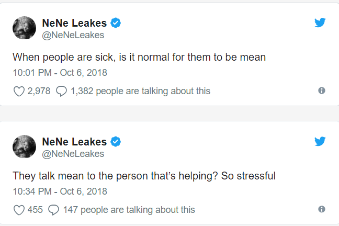Screen dimensions: 339x226
Task: Like the tweet with 2,978 likes
Action: (x=19, y=91)
